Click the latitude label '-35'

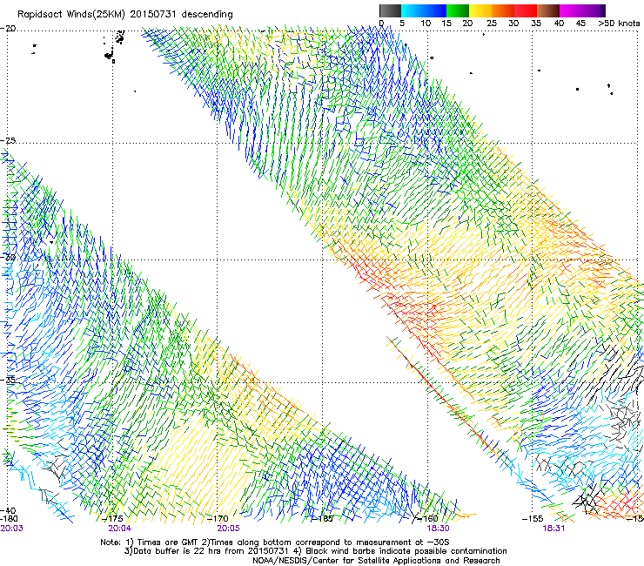8,380
